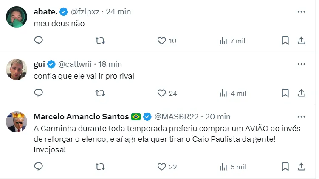Share Marcelo Amancio Santos' tweet
Screen dimensions: 319x179
point(301,167)
